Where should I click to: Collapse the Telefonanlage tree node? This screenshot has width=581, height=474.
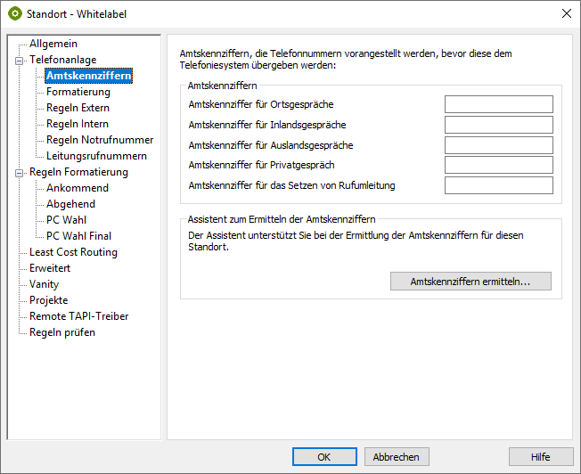coord(19,60)
